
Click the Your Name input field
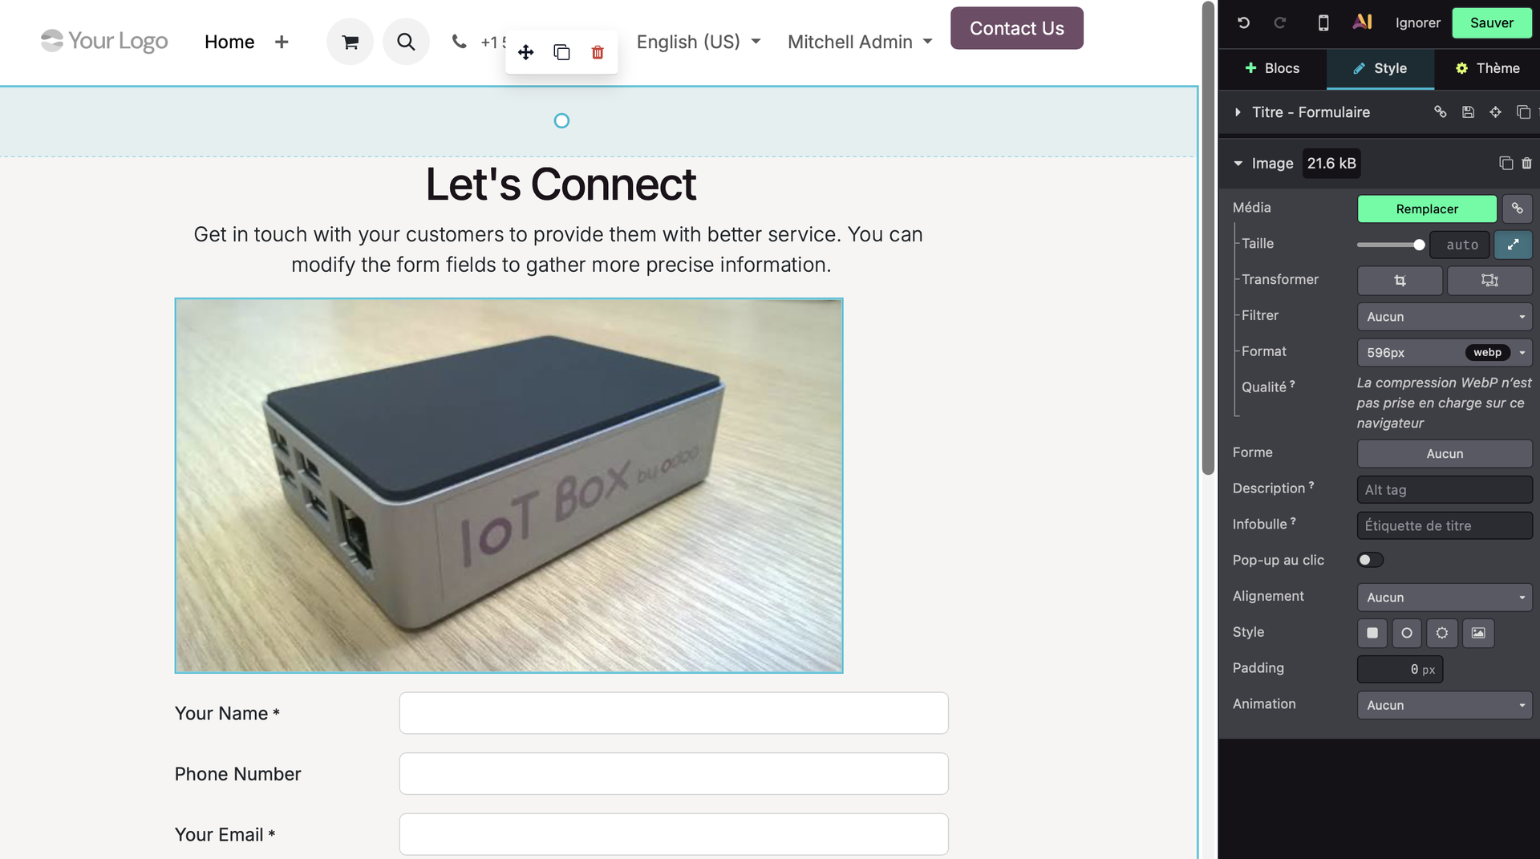pos(674,713)
